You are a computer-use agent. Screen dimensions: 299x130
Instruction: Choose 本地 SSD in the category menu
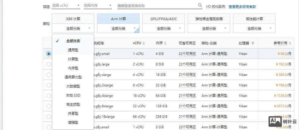[x=73, y=95]
